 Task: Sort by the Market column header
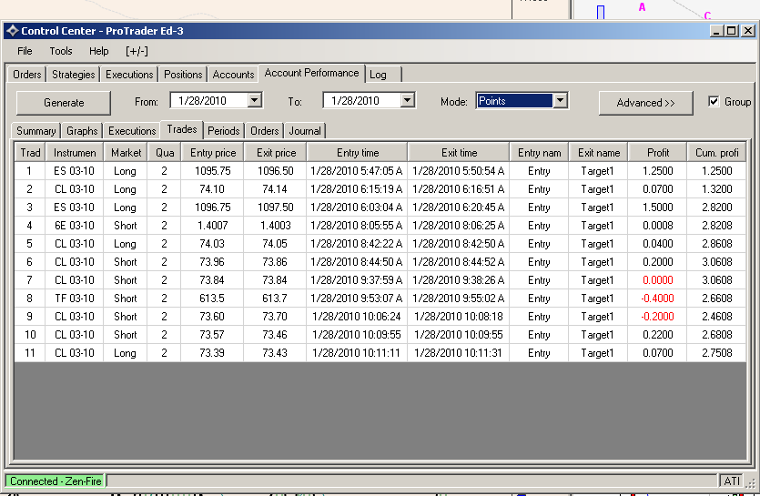(x=126, y=153)
